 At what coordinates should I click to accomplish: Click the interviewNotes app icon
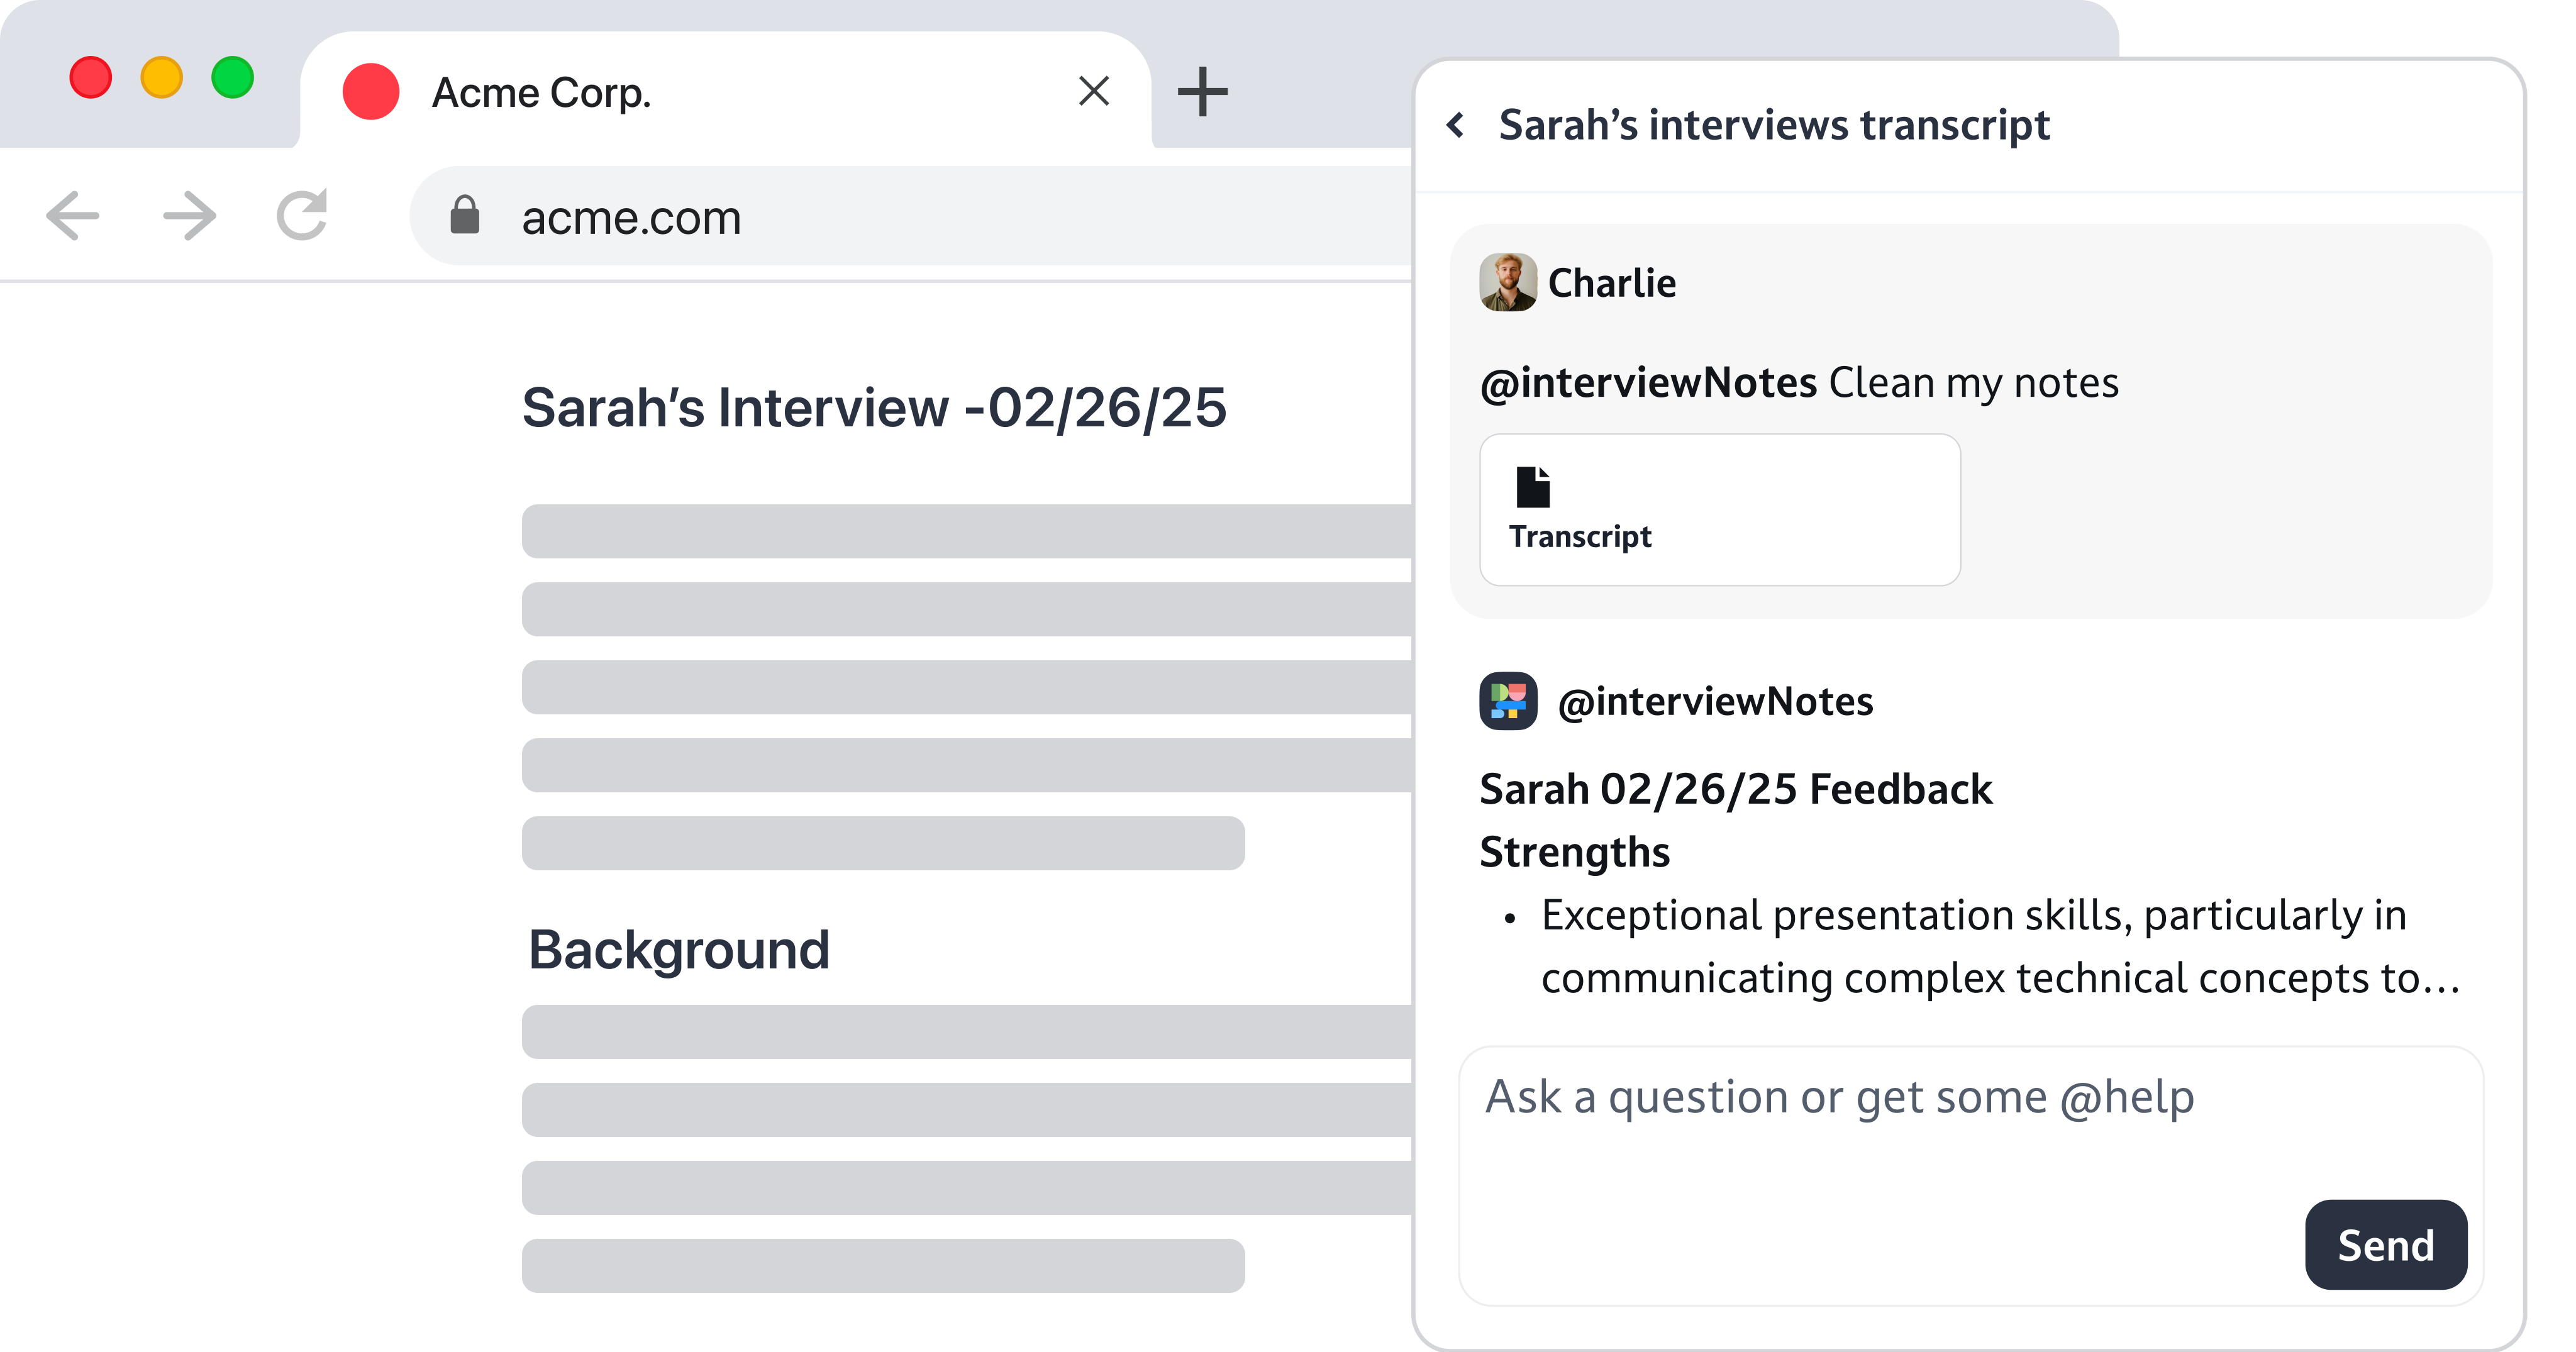pyautogui.click(x=1508, y=701)
